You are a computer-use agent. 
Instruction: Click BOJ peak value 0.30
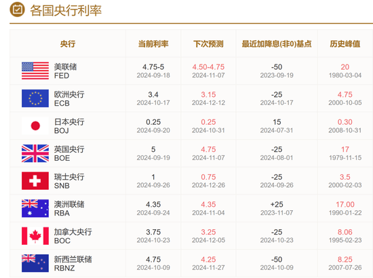[x=345, y=122]
